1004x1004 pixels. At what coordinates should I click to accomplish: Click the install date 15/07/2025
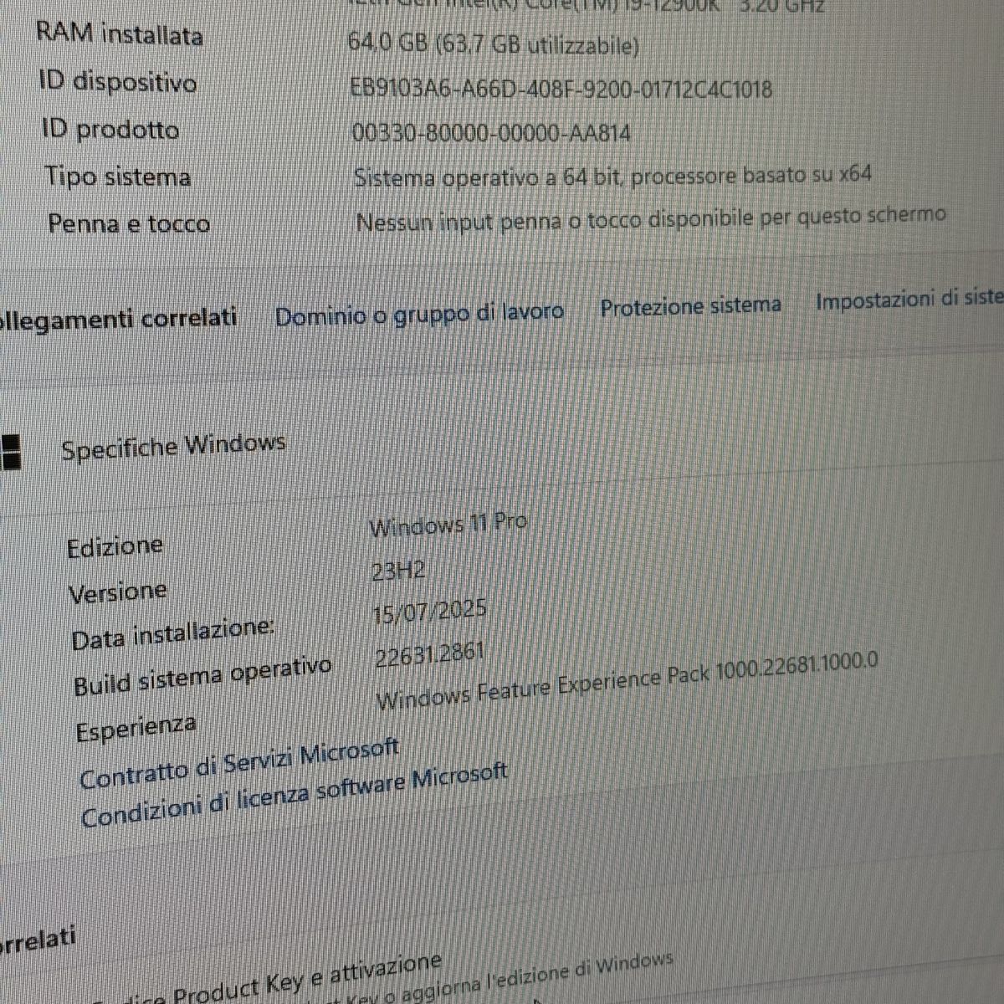pos(430,612)
